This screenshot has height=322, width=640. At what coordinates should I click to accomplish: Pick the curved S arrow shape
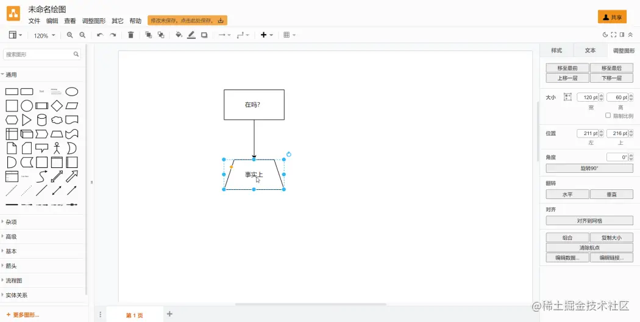[x=41, y=177]
